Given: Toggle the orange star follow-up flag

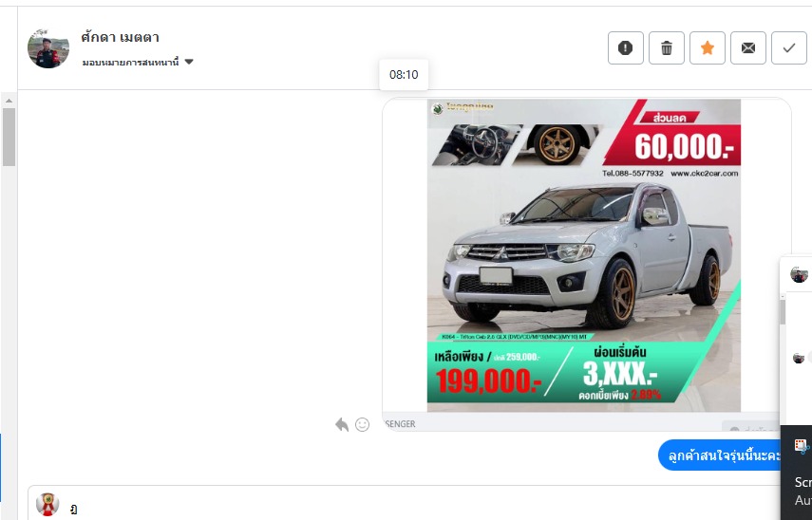Looking at the screenshot, I should (708, 48).
